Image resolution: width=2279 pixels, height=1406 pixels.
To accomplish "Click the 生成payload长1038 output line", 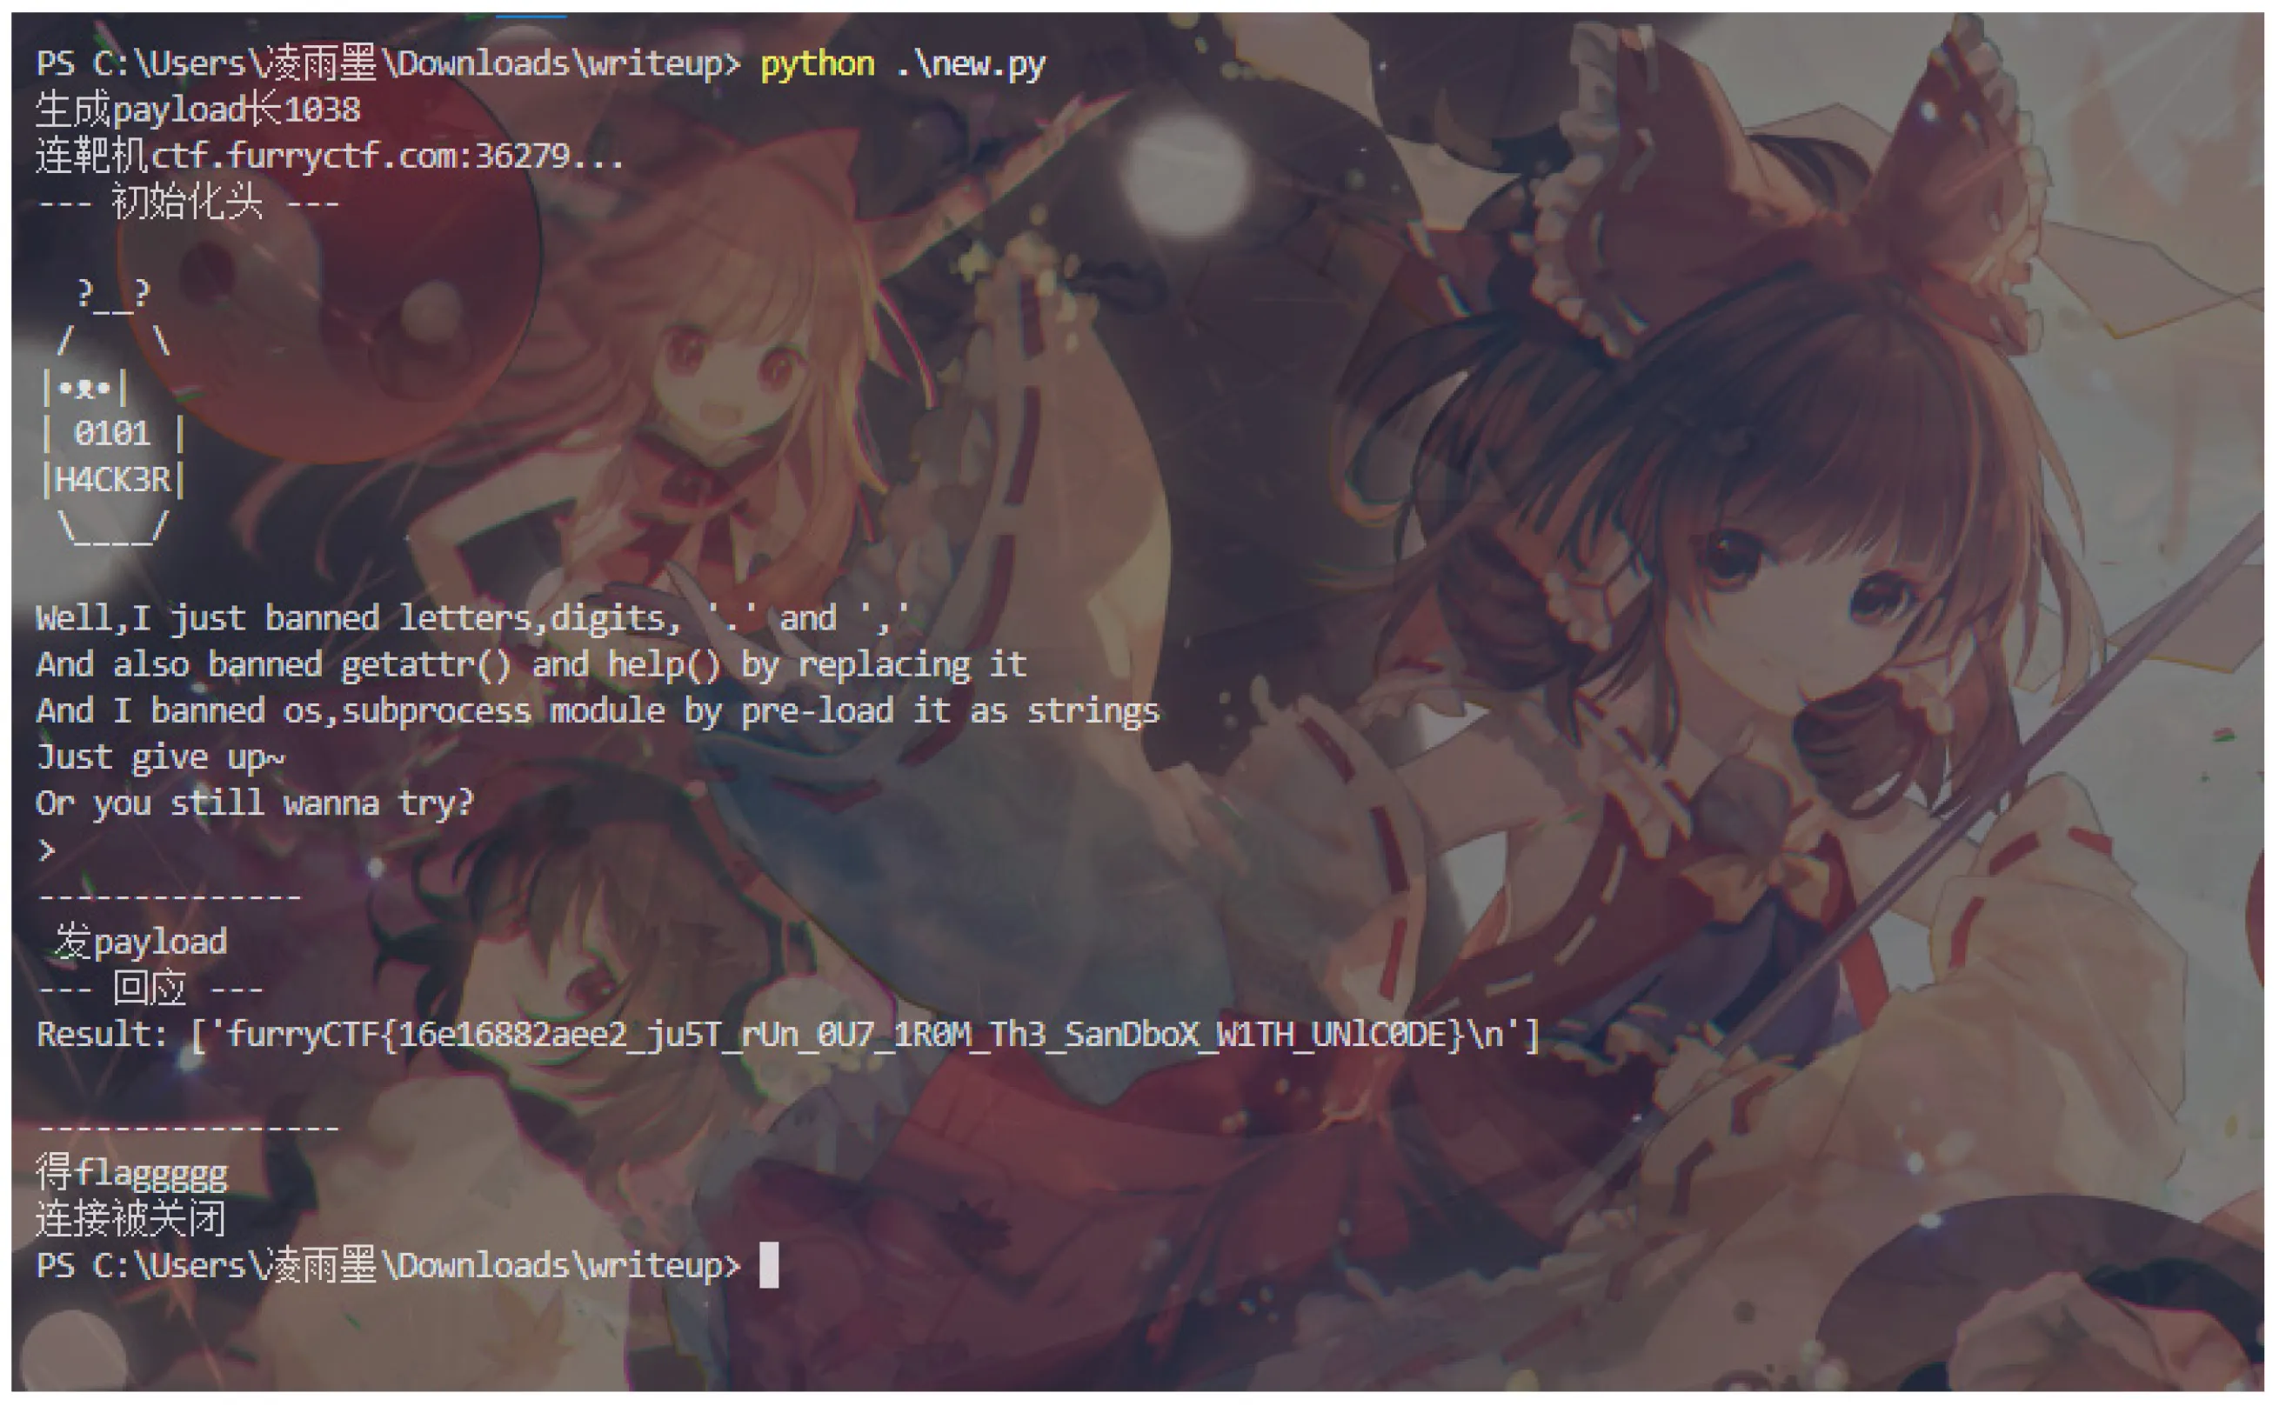I will coord(198,110).
